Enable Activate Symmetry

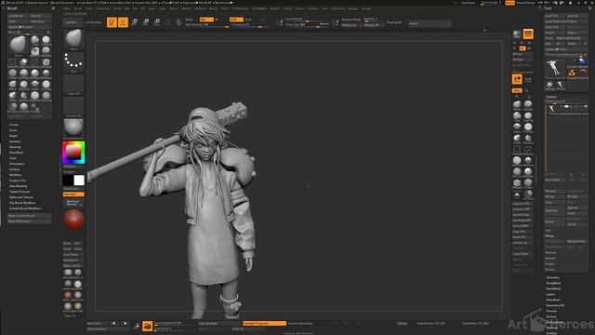(300, 324)
